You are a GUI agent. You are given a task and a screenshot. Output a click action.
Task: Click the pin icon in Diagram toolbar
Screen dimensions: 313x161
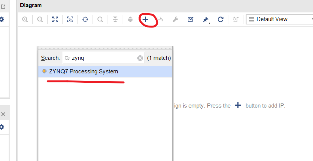pos(205,20)
